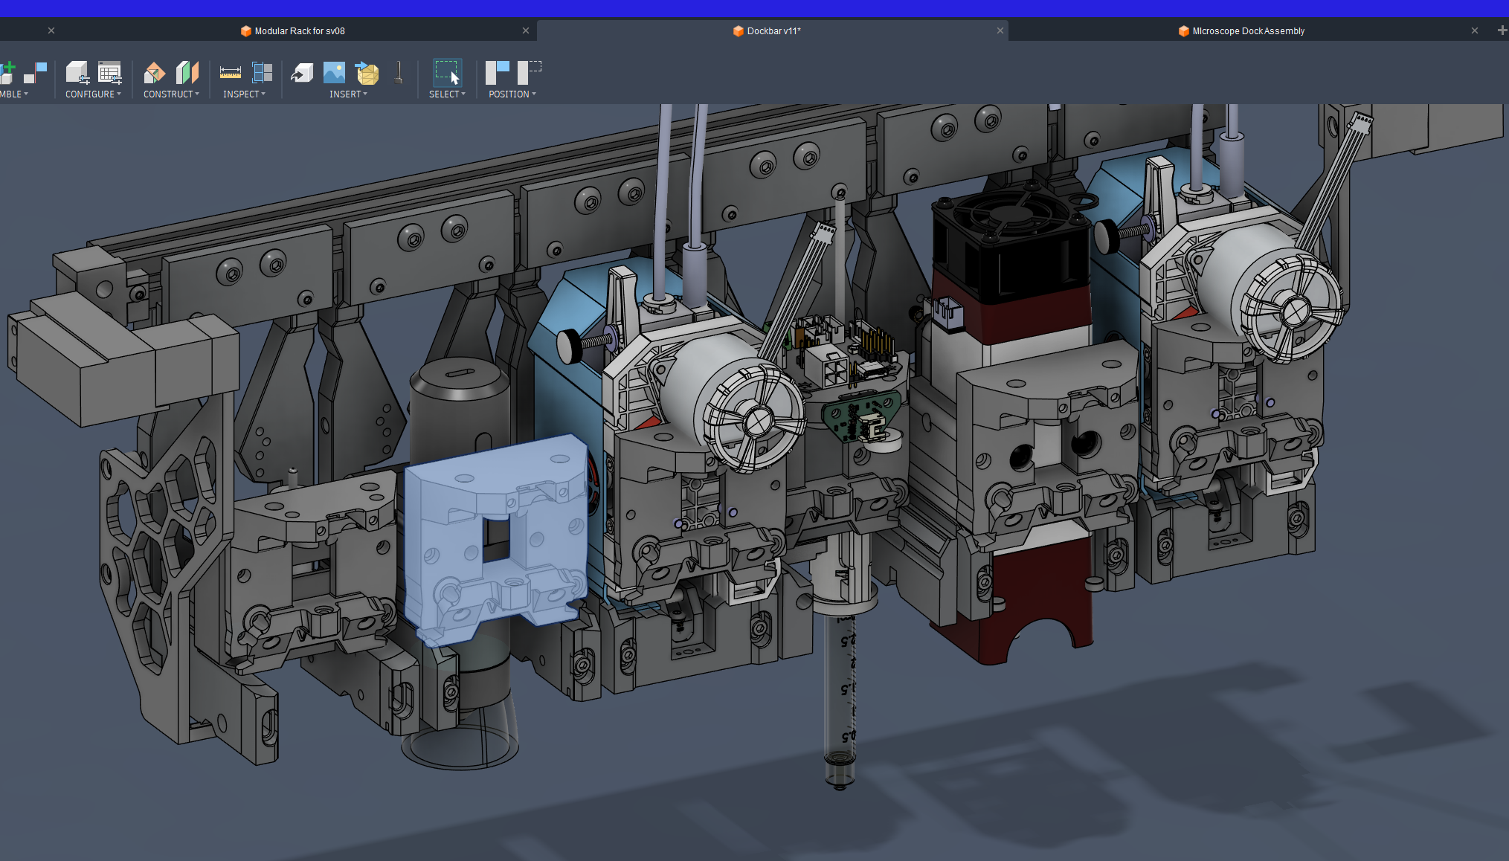Activate the window Select tool

tap(447, 73)
